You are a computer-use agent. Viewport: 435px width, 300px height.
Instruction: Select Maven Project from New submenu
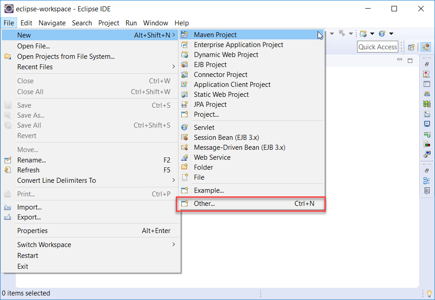(251, 35)
